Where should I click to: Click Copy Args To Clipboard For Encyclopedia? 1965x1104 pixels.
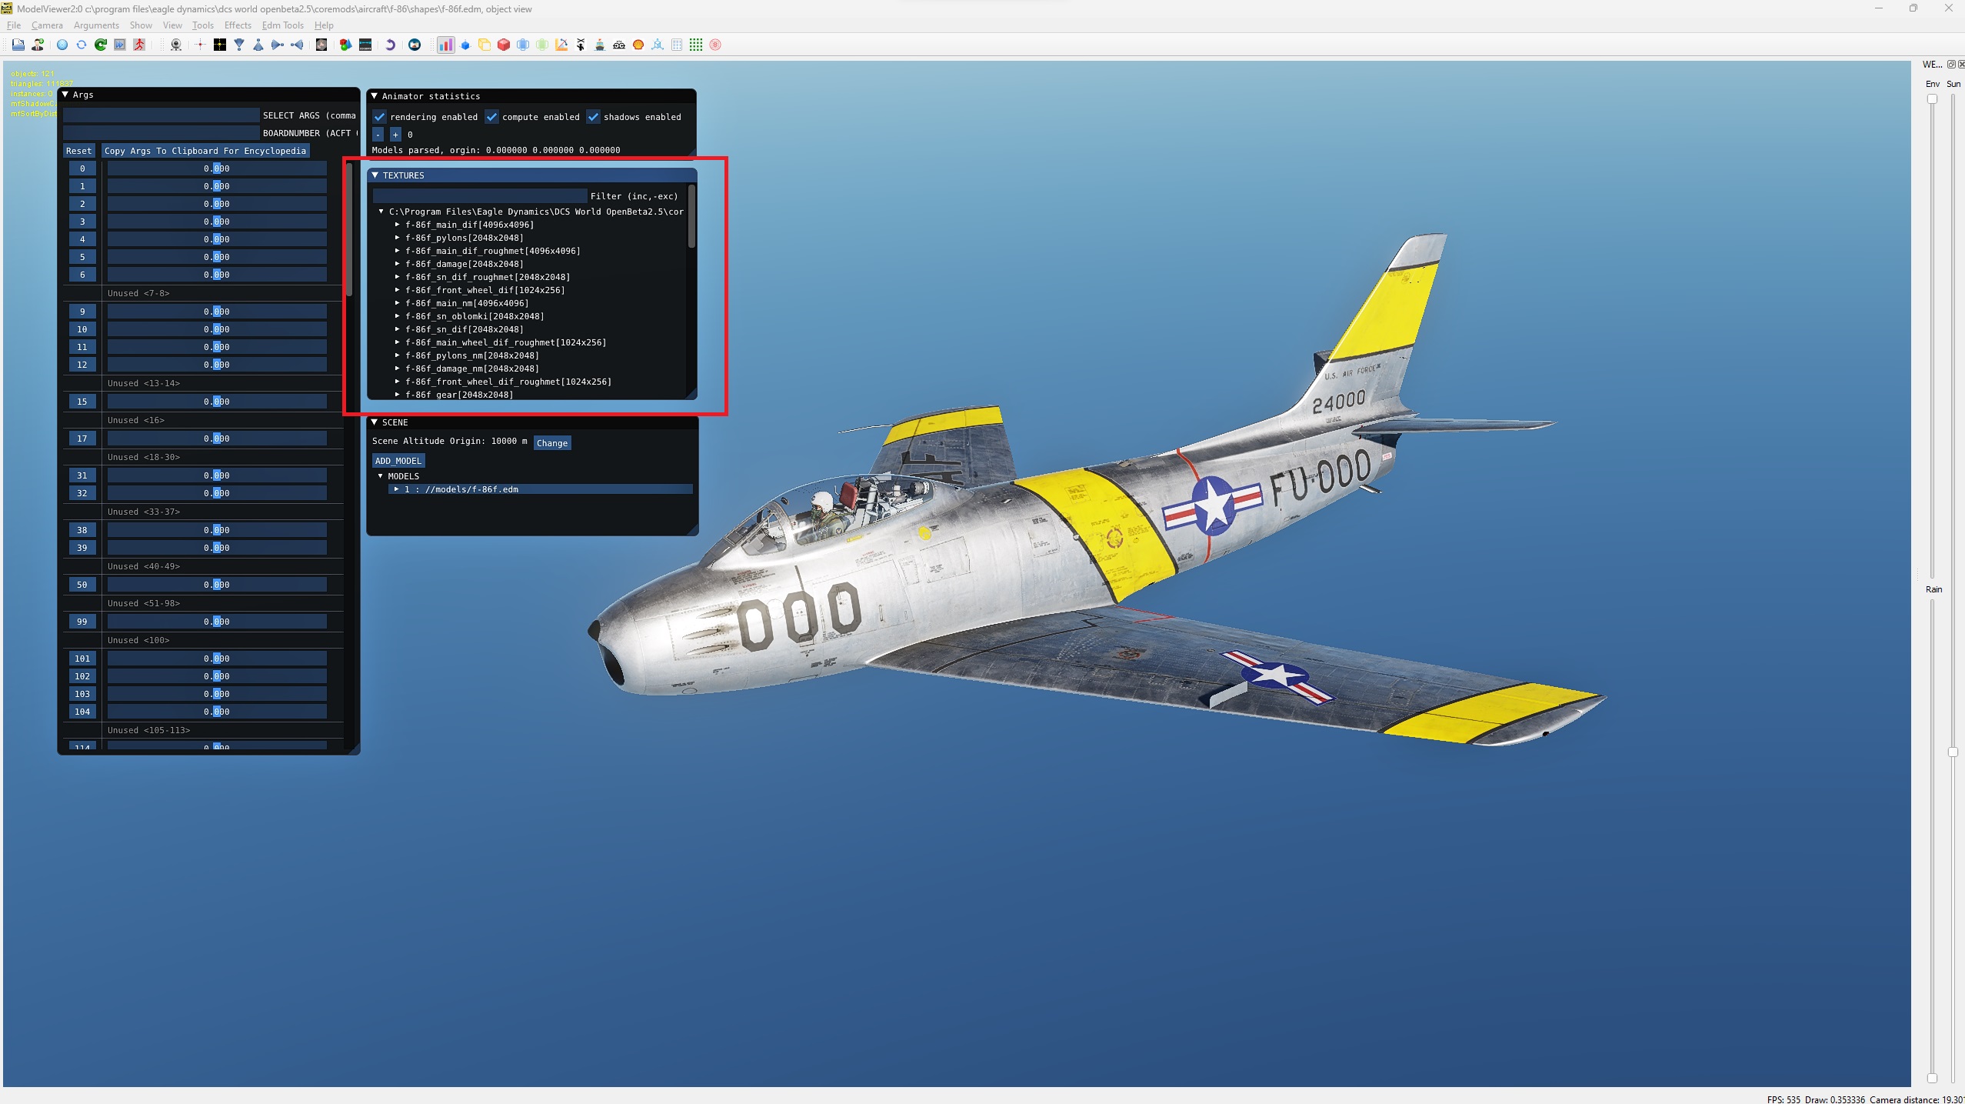pyautogui.click(x=205, y=151)
